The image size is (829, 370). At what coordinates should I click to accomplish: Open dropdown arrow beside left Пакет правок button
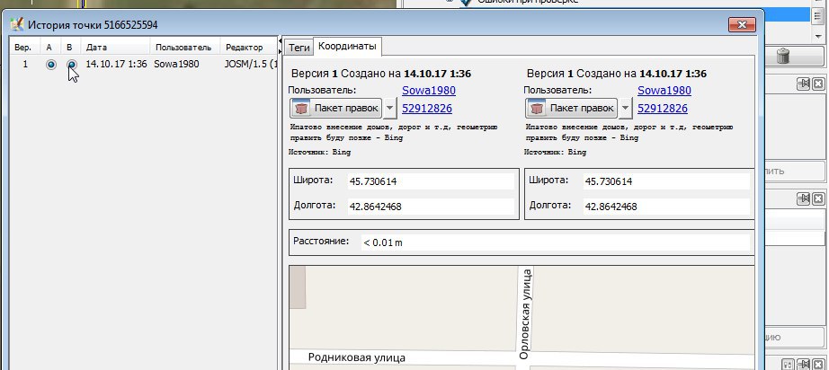[388, 109]
